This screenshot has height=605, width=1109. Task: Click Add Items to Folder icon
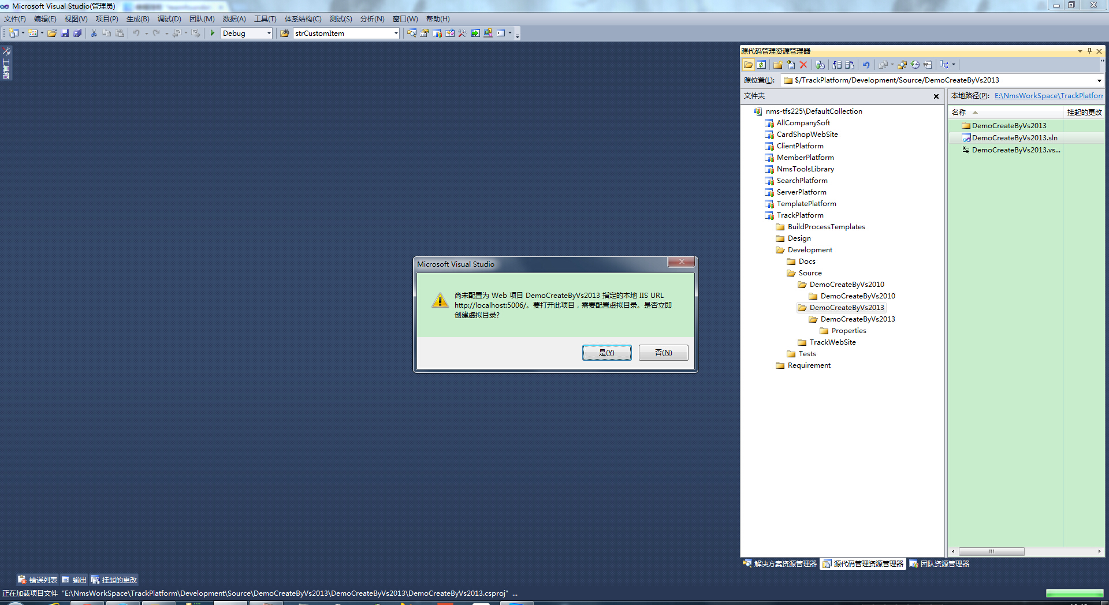pyautogui.click(x=791, y=65)
